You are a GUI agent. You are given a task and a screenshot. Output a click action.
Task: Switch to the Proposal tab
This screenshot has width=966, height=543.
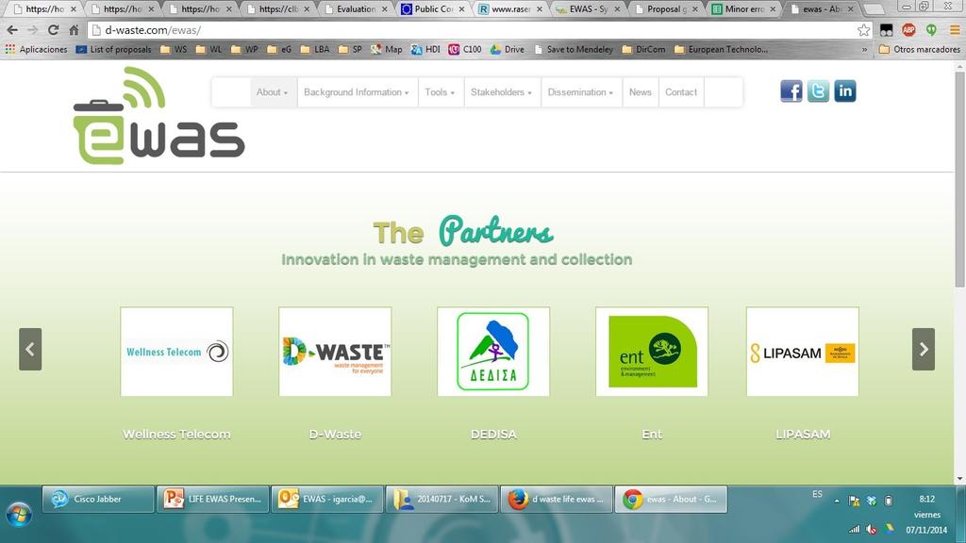666,8
